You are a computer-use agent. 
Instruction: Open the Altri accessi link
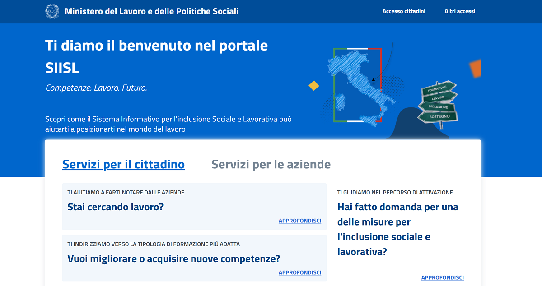click(x=460, y=11)
